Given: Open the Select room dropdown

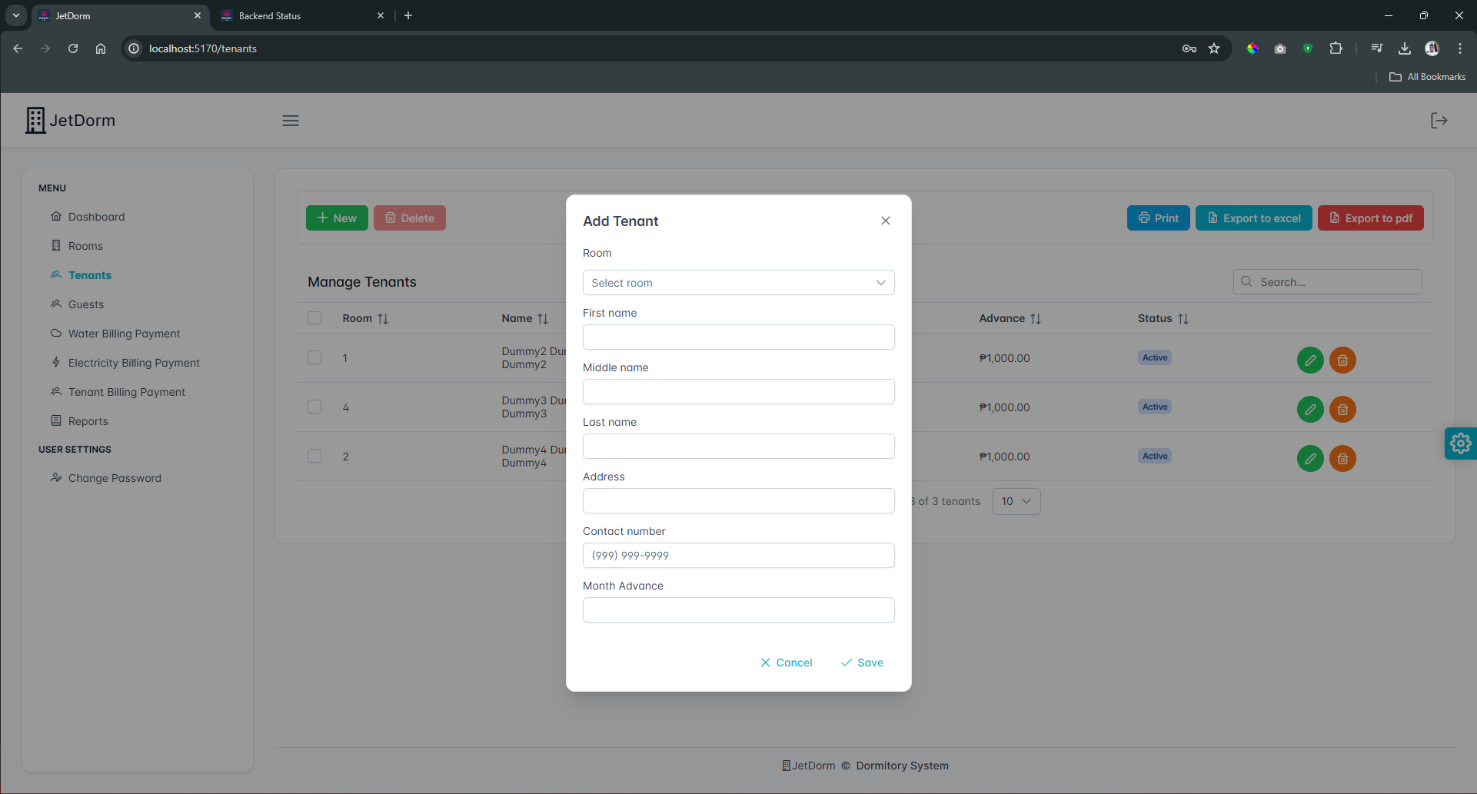Looking at the screenshot, I should [x=738, y=283].
